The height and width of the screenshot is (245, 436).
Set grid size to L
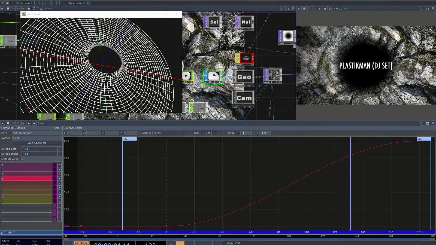tap(203, 133)
